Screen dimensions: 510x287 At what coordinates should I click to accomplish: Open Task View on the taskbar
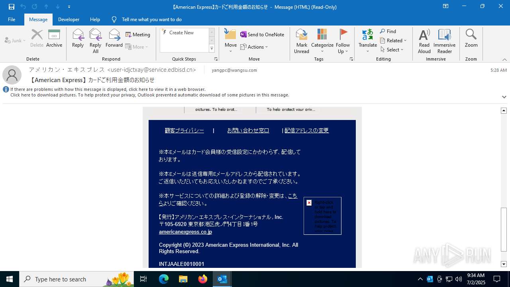[x=143, y=279]
